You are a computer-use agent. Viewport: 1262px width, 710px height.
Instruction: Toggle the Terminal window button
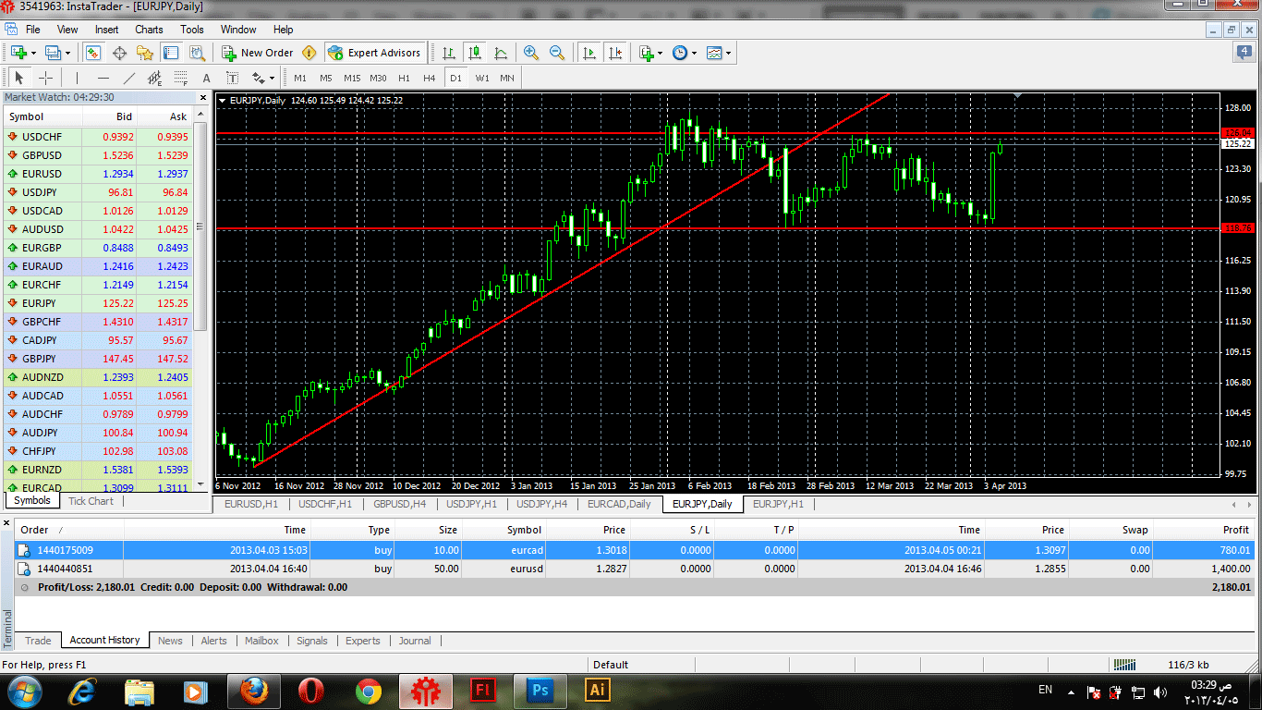pos(171,53)
